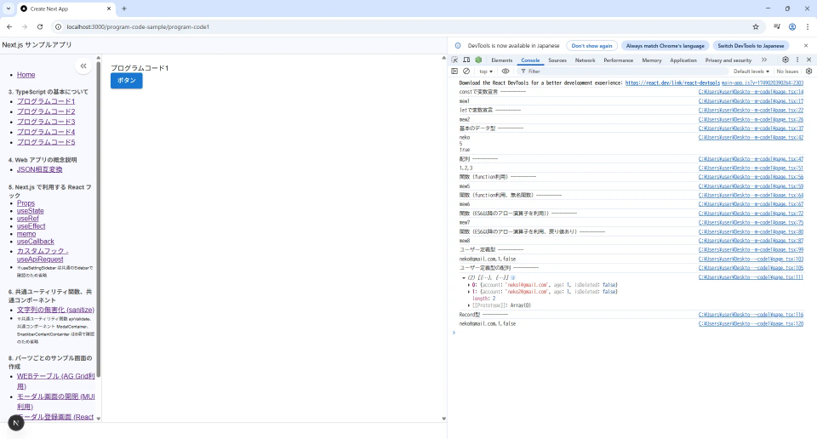Close the Create Next App tab
Screen dimensions: 817x439
109,9
